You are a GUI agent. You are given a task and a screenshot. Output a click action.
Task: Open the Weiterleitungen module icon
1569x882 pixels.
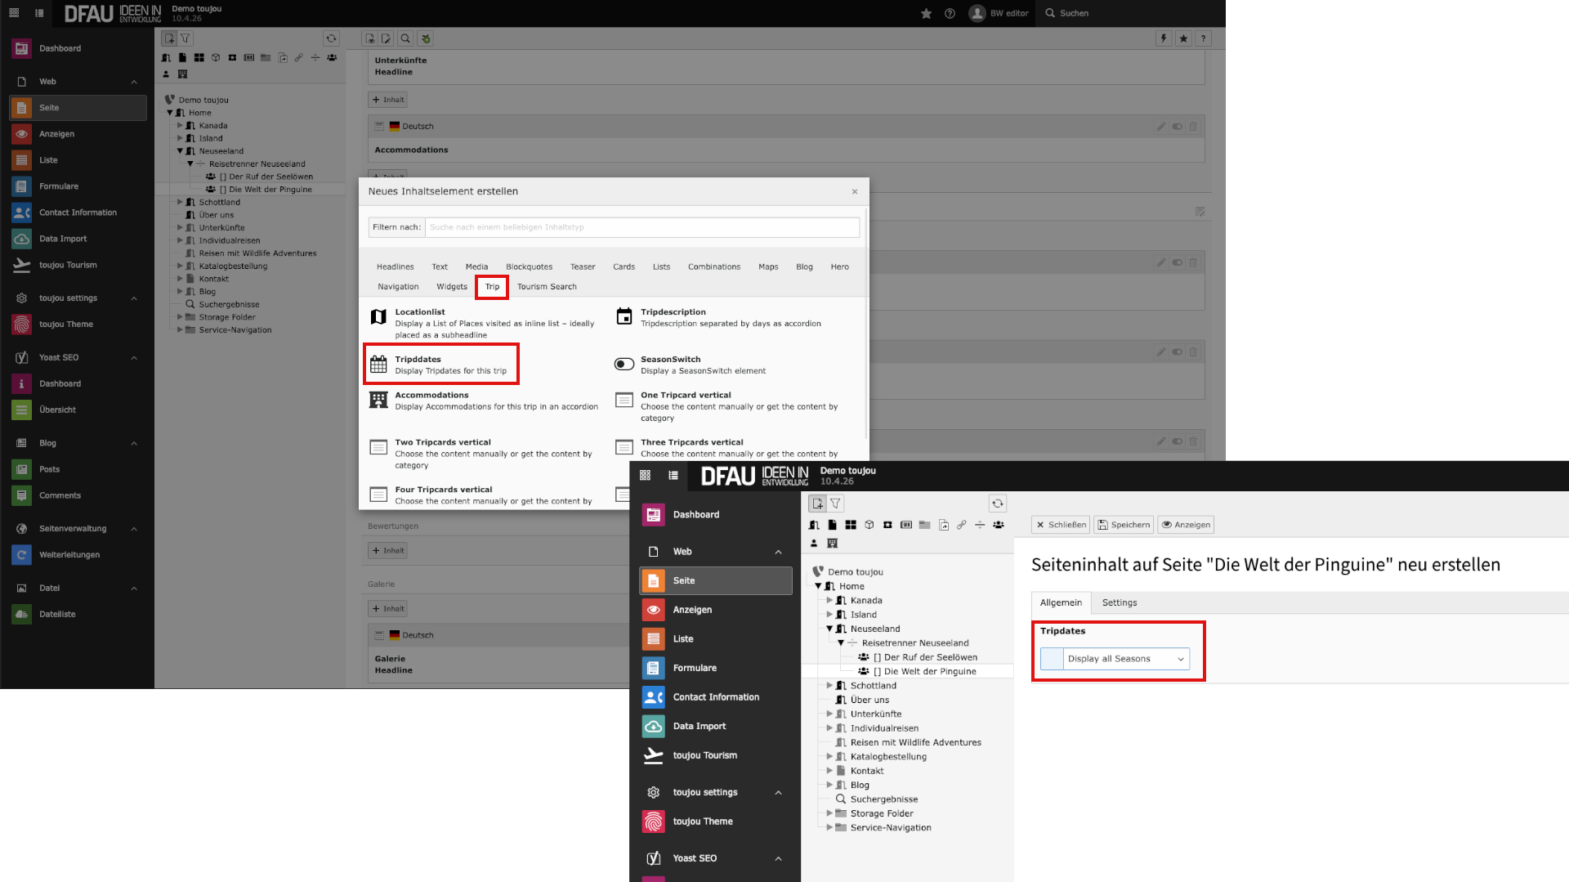tap(22, 555)
